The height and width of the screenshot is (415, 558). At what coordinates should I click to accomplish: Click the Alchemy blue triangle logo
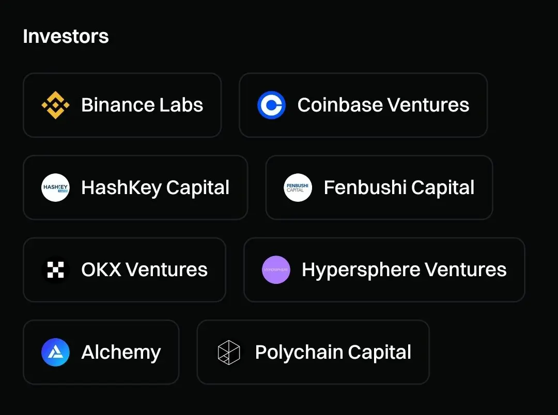tap(55, 352)
